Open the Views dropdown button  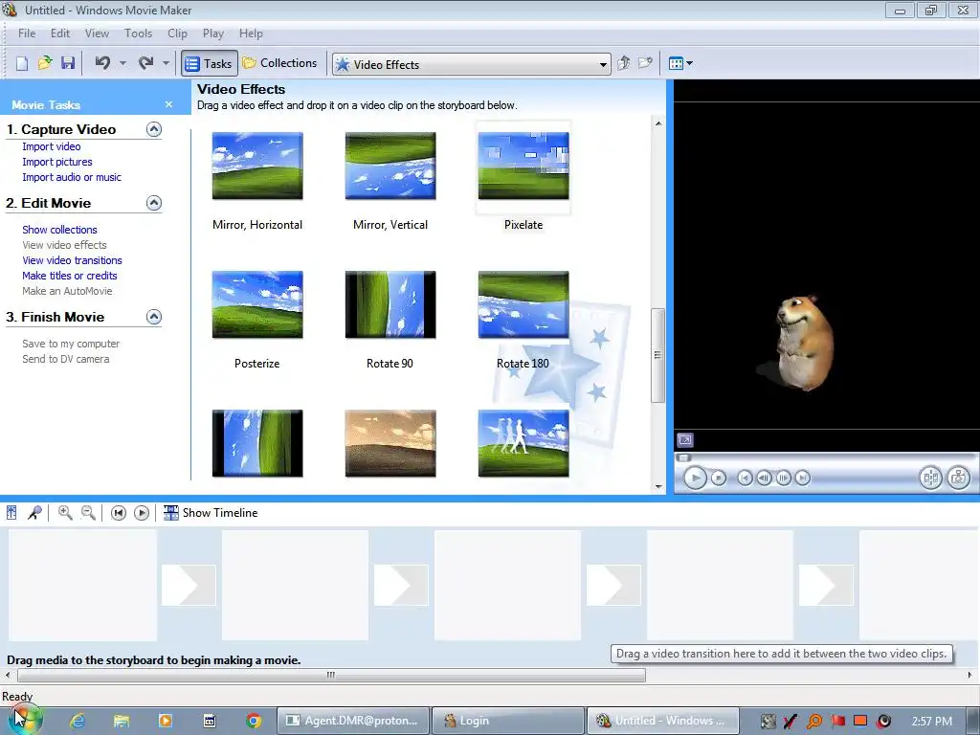pyautogui.click(x=680, y=63)
